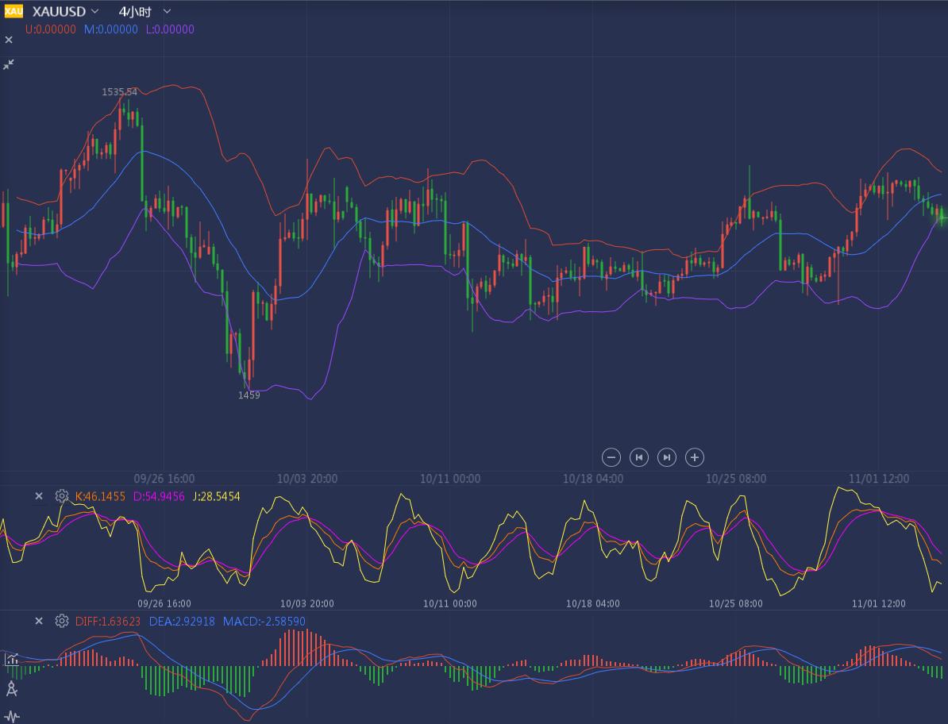
Task: Jump to the latest candles with the skip-forward button
Action: point(666,457)
